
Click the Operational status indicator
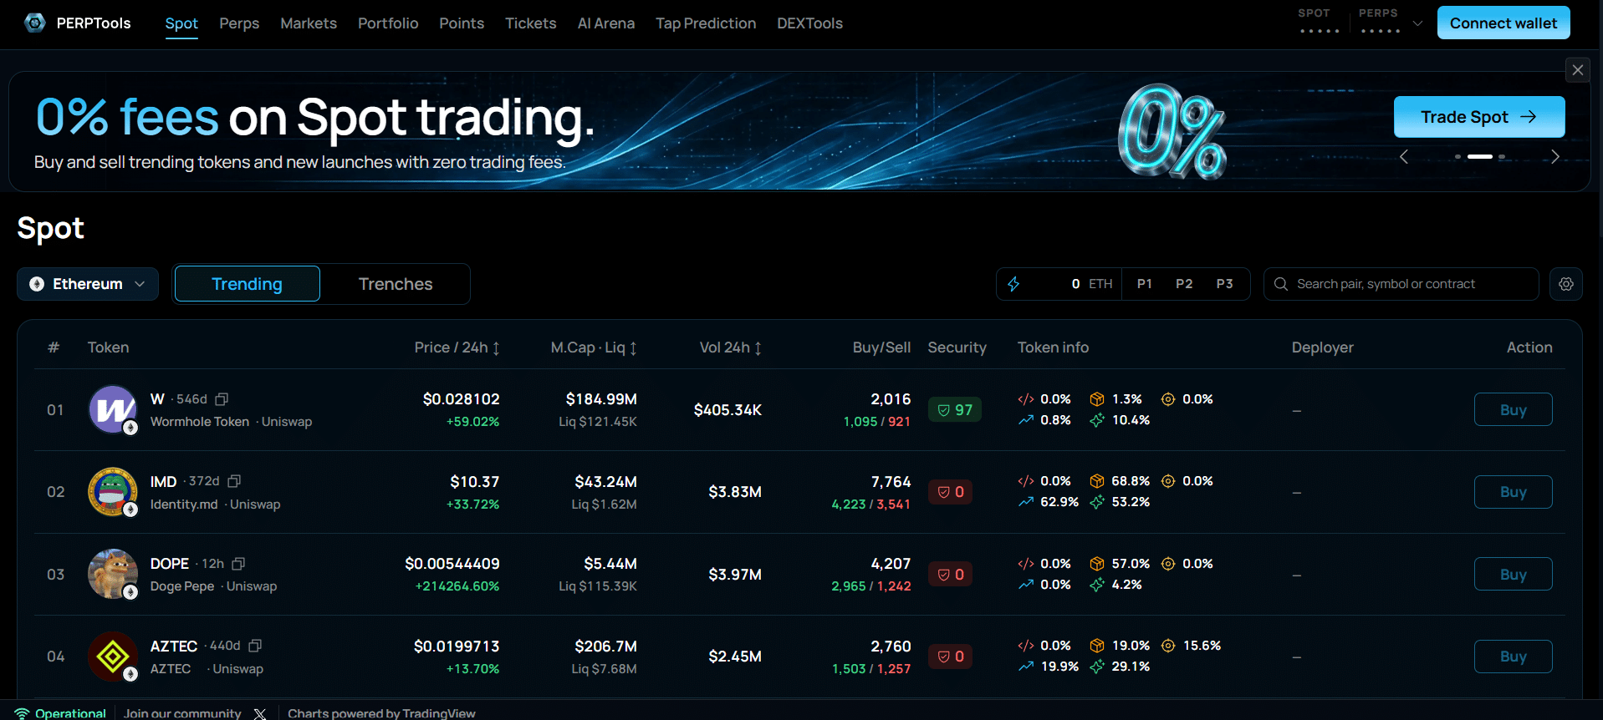tap(61, 713)
